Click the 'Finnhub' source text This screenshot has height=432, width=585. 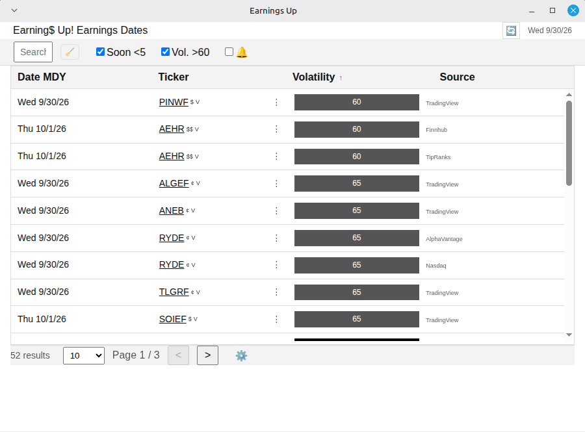coord(437,130)
